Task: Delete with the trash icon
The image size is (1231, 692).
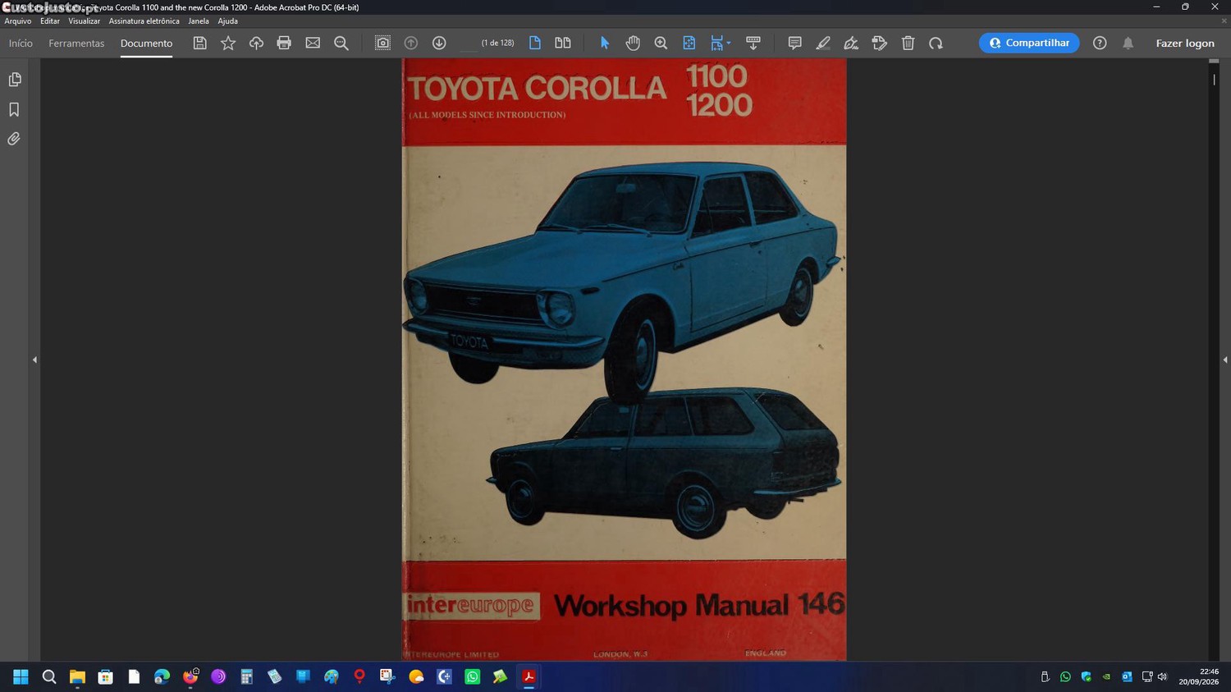Action: click(908, 43)
